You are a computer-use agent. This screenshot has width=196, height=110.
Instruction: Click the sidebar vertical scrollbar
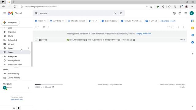[x=32, y=54]
